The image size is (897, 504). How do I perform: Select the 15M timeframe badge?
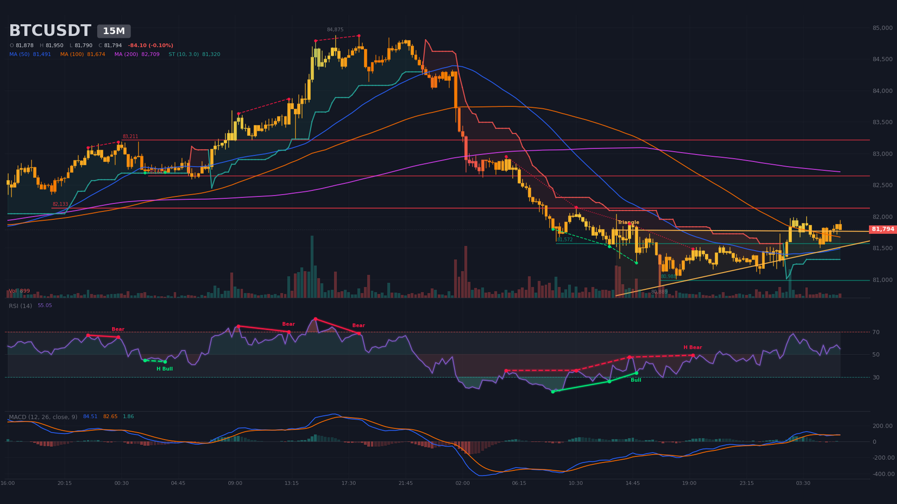coord(114,31)
